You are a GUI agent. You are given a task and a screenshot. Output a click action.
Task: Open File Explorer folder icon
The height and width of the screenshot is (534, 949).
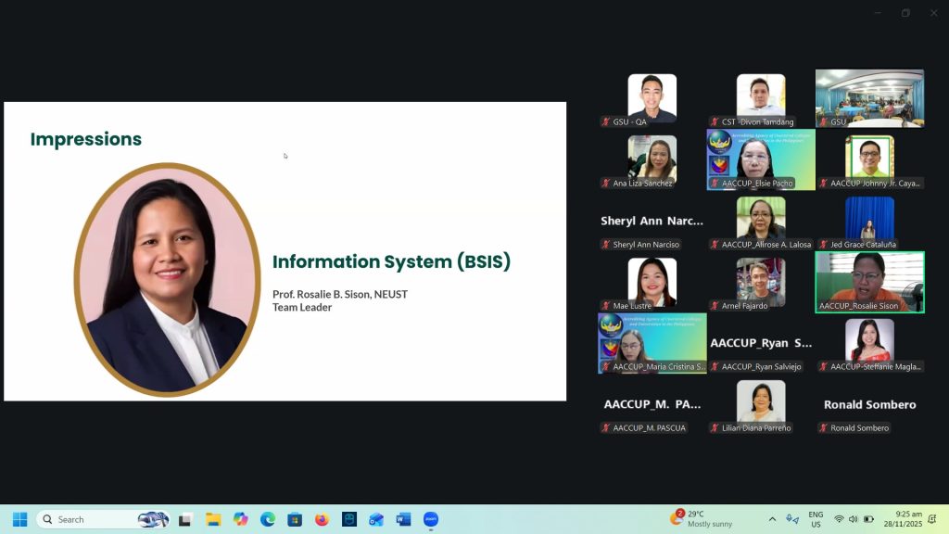click(213, 519)
